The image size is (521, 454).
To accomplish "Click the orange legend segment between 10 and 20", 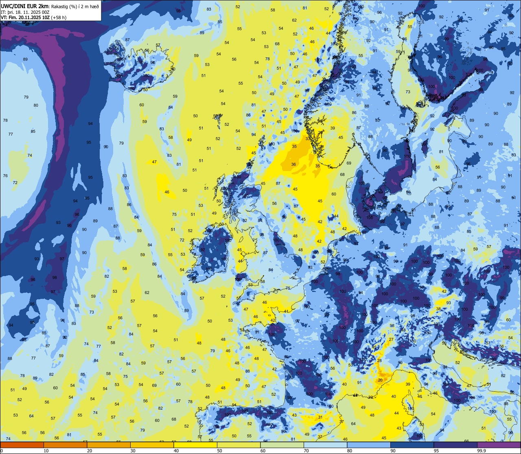I will click(65, 445).
